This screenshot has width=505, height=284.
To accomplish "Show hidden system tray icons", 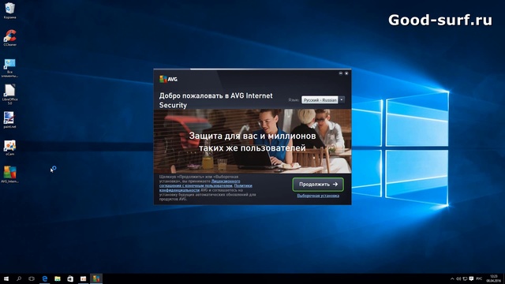I will pos(452,278).
